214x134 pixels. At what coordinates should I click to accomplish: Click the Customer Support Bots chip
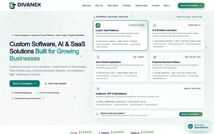point(193,44)
